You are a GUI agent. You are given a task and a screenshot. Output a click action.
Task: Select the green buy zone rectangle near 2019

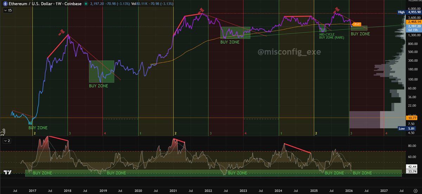pyautogui.click(x=101, y=71)
